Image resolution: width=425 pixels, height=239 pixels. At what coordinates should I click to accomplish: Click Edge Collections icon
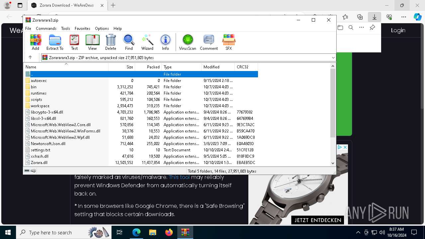click(x=360, y=17)
